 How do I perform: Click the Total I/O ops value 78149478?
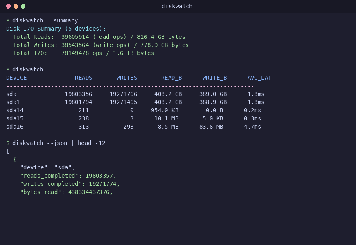click(75, 53)
